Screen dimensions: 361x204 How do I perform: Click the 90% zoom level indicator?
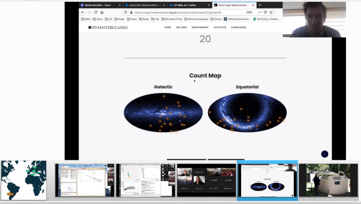(249, 12)
